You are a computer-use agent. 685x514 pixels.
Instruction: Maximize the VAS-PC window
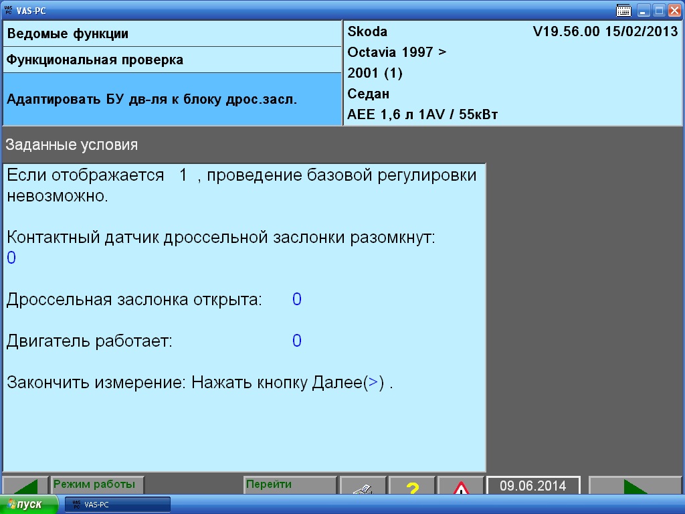[x=659, y=11]
